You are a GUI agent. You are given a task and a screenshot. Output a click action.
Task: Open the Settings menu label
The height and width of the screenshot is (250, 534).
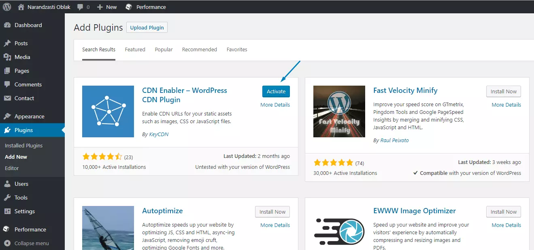coord(25,211)
